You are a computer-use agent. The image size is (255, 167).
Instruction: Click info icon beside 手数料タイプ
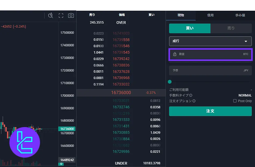point(191,95)
